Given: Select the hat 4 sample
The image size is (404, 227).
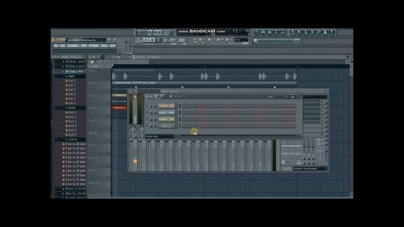Looking at the screenshot, I should [x=71, y=94].
